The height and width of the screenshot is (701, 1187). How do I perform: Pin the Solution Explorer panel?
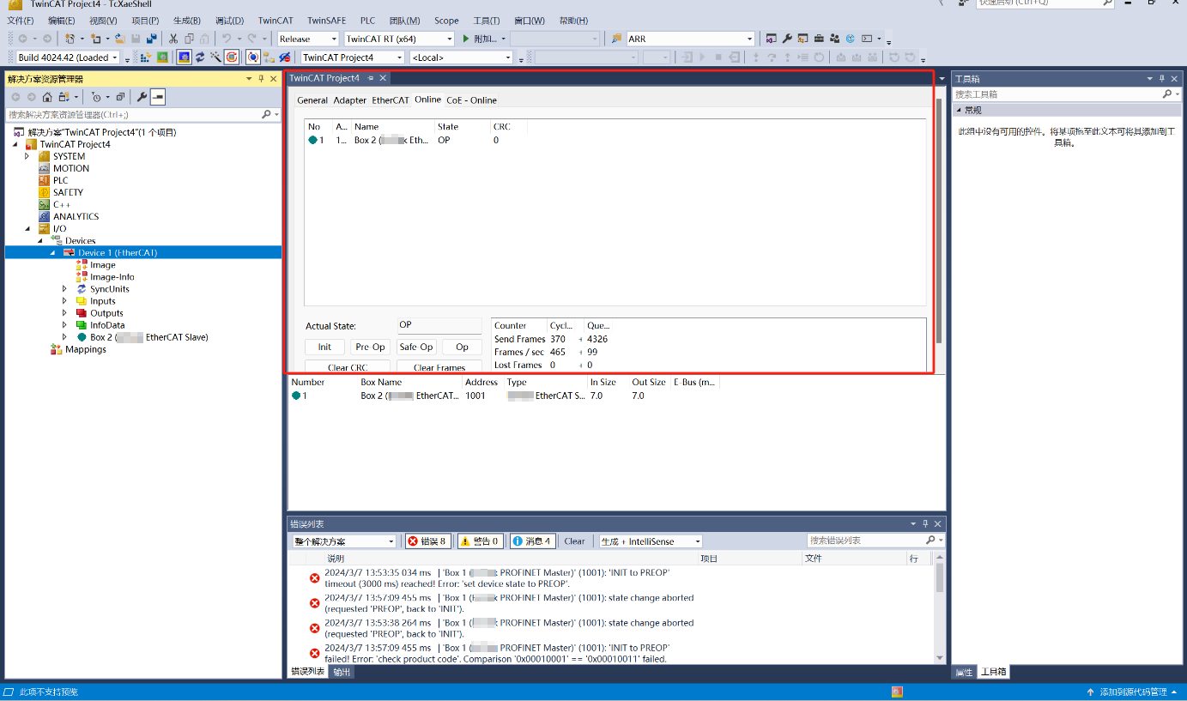(261, 79)
